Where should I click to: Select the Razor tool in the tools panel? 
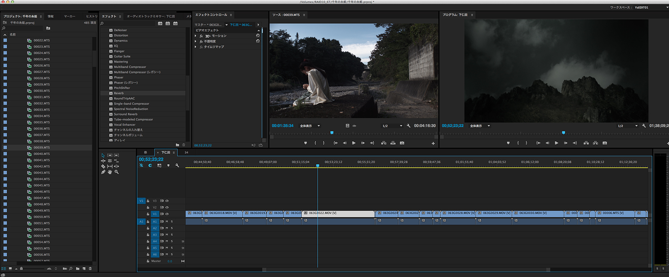(x=103, y=166)
